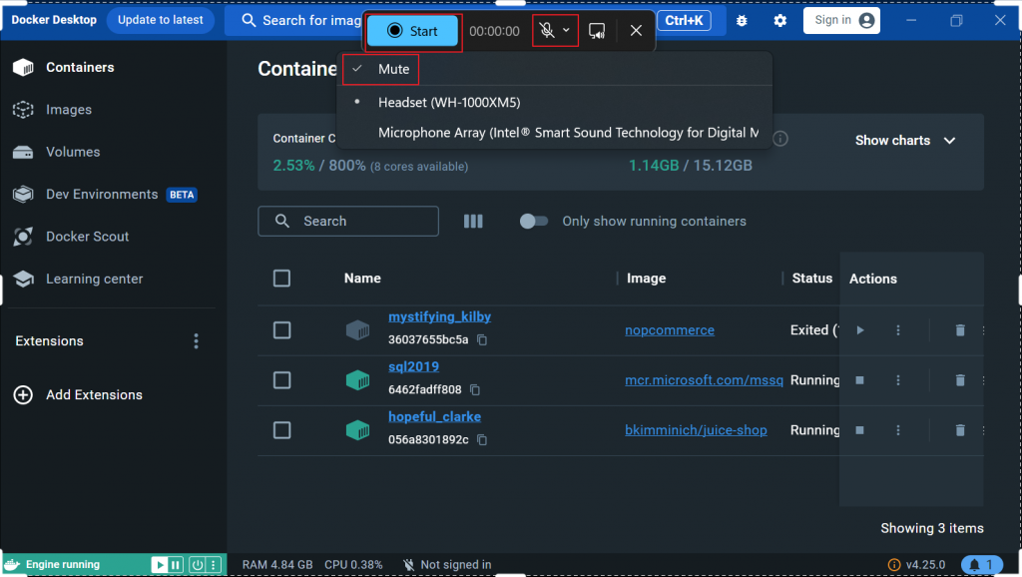Open more actions for hopeful_clarke
This screenshot has width=1022, height=577.
pyautogui.click(x=898, y=430)
